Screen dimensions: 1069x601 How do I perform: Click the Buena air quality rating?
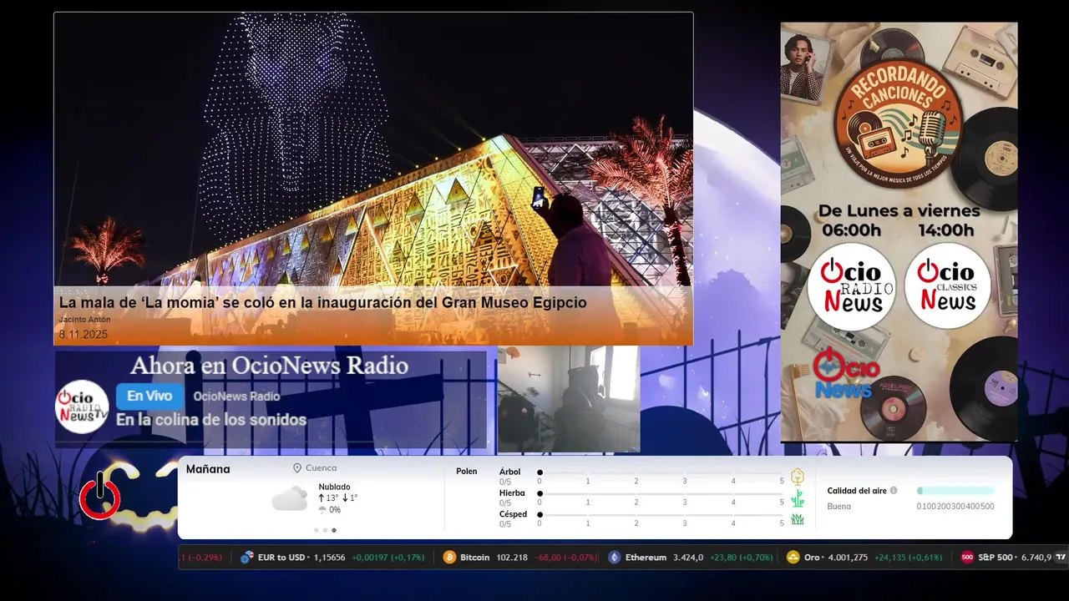tap(839, 507)
